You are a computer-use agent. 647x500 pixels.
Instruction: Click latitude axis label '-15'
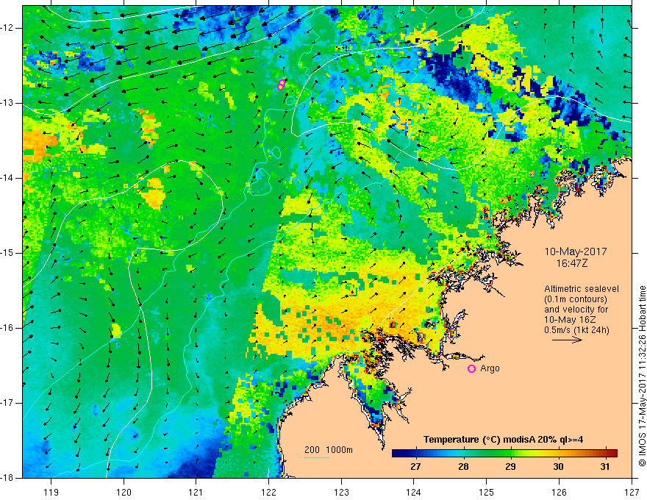coord(8,253)
